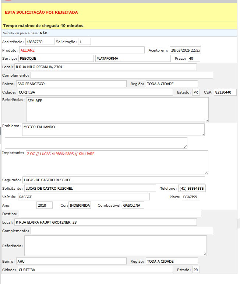Select the Problema box with MOTOR FALHANDO
This screenshot has height=284, width=240.
[x=113, y=129]
